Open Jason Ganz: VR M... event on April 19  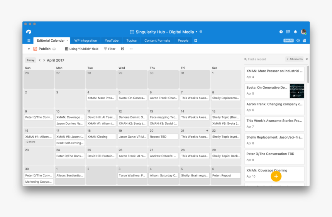click(132, 137)
